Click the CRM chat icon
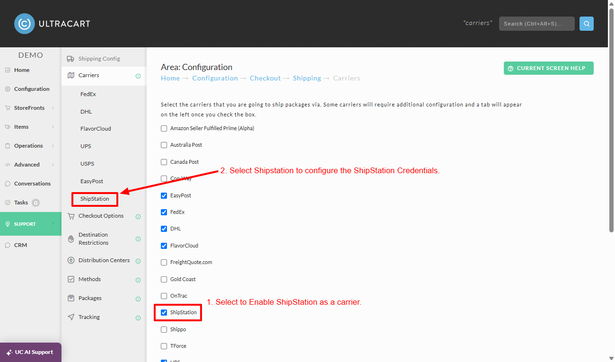The height and width of the screenshot is (362, 615). (8, 245)
